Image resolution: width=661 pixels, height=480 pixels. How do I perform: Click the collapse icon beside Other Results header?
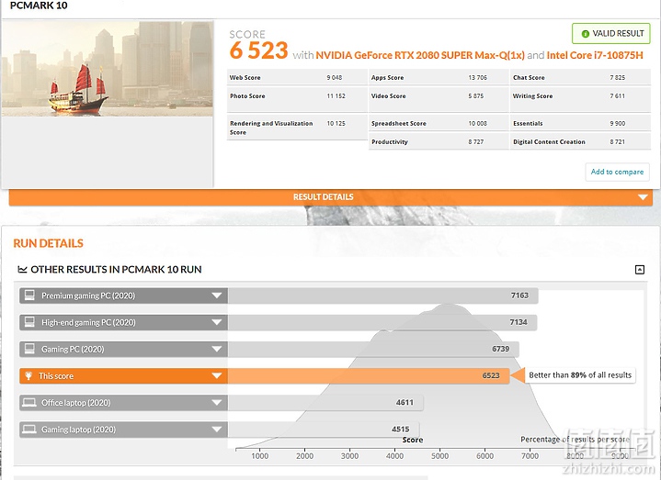click(640, 270)
